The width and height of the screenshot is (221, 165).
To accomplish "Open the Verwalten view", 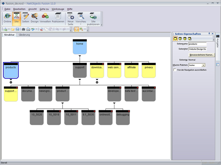I will coord(45,18).
